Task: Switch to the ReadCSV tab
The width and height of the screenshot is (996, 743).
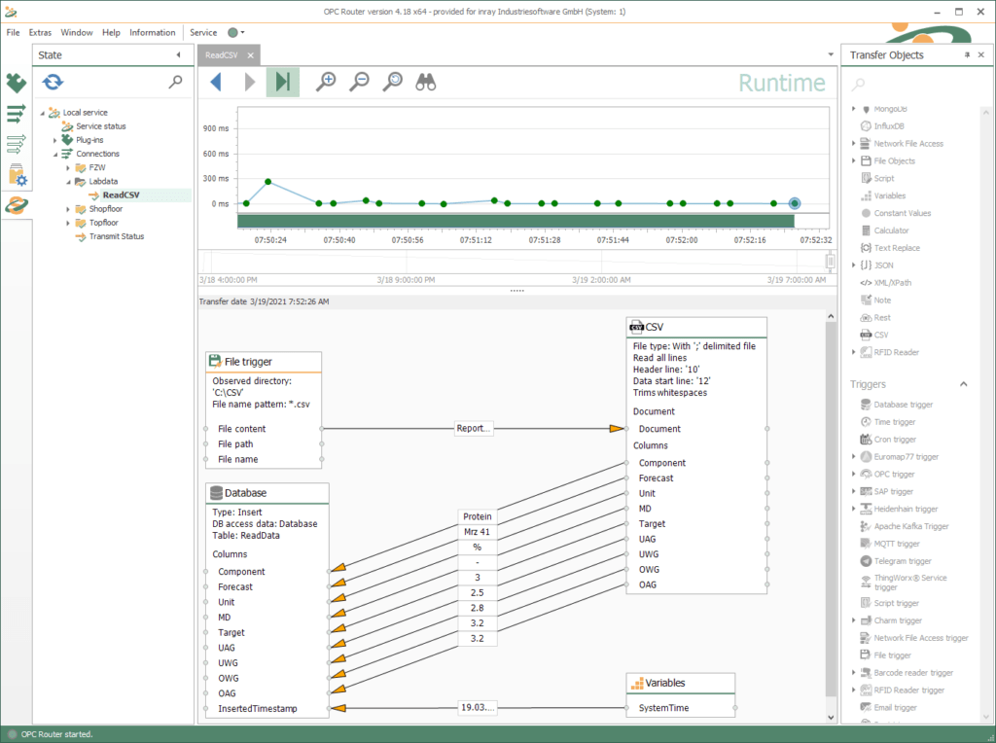Action: [223, 55]
